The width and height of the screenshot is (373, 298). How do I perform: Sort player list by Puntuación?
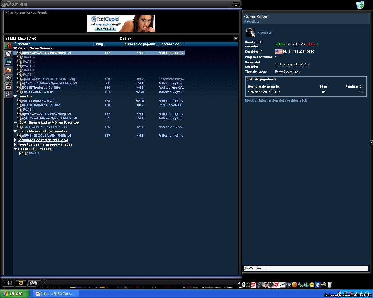354,86
